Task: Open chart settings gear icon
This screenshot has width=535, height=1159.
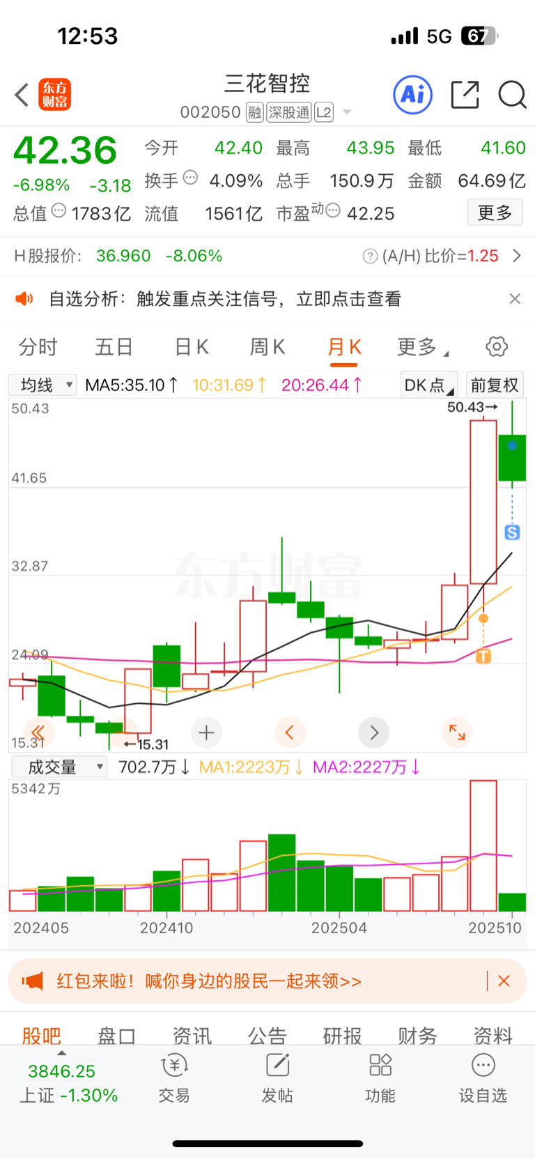Action: click(497, 346)
